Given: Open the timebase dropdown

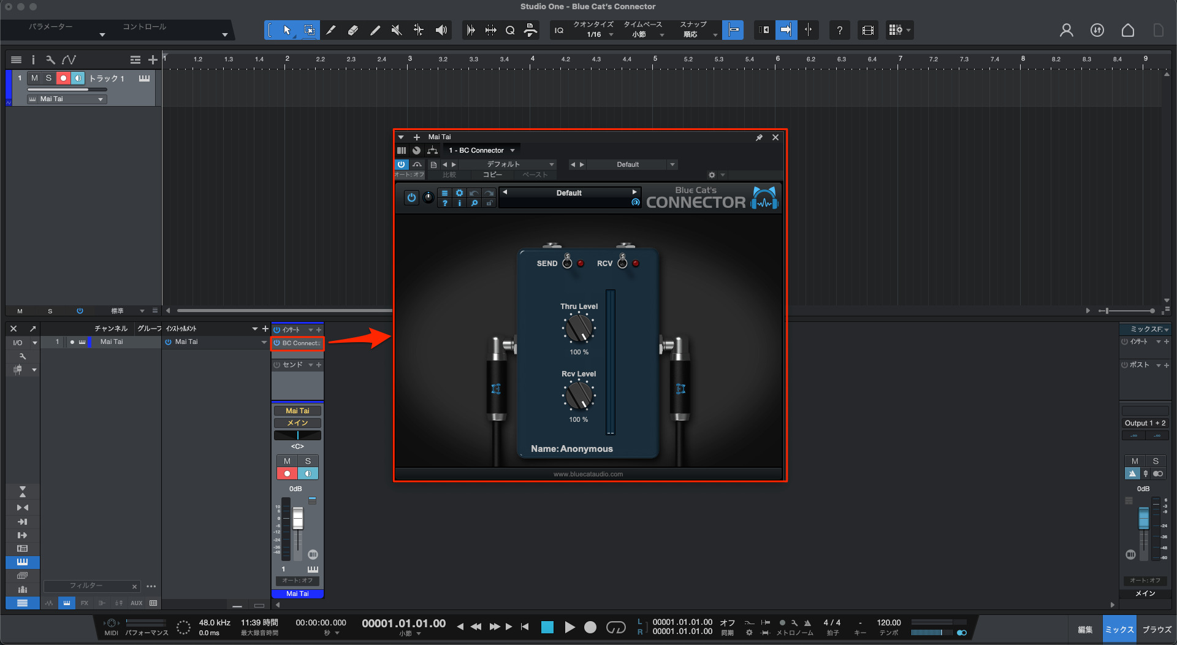Looking at the screenshot, I should click(x=644, y=34).
